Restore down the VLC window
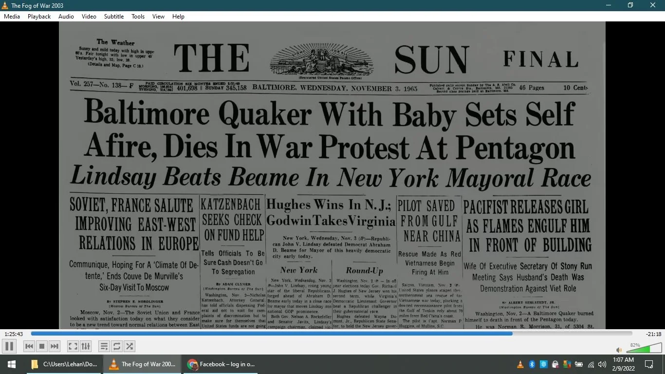 pyautogui.click(x=631, y=5)
